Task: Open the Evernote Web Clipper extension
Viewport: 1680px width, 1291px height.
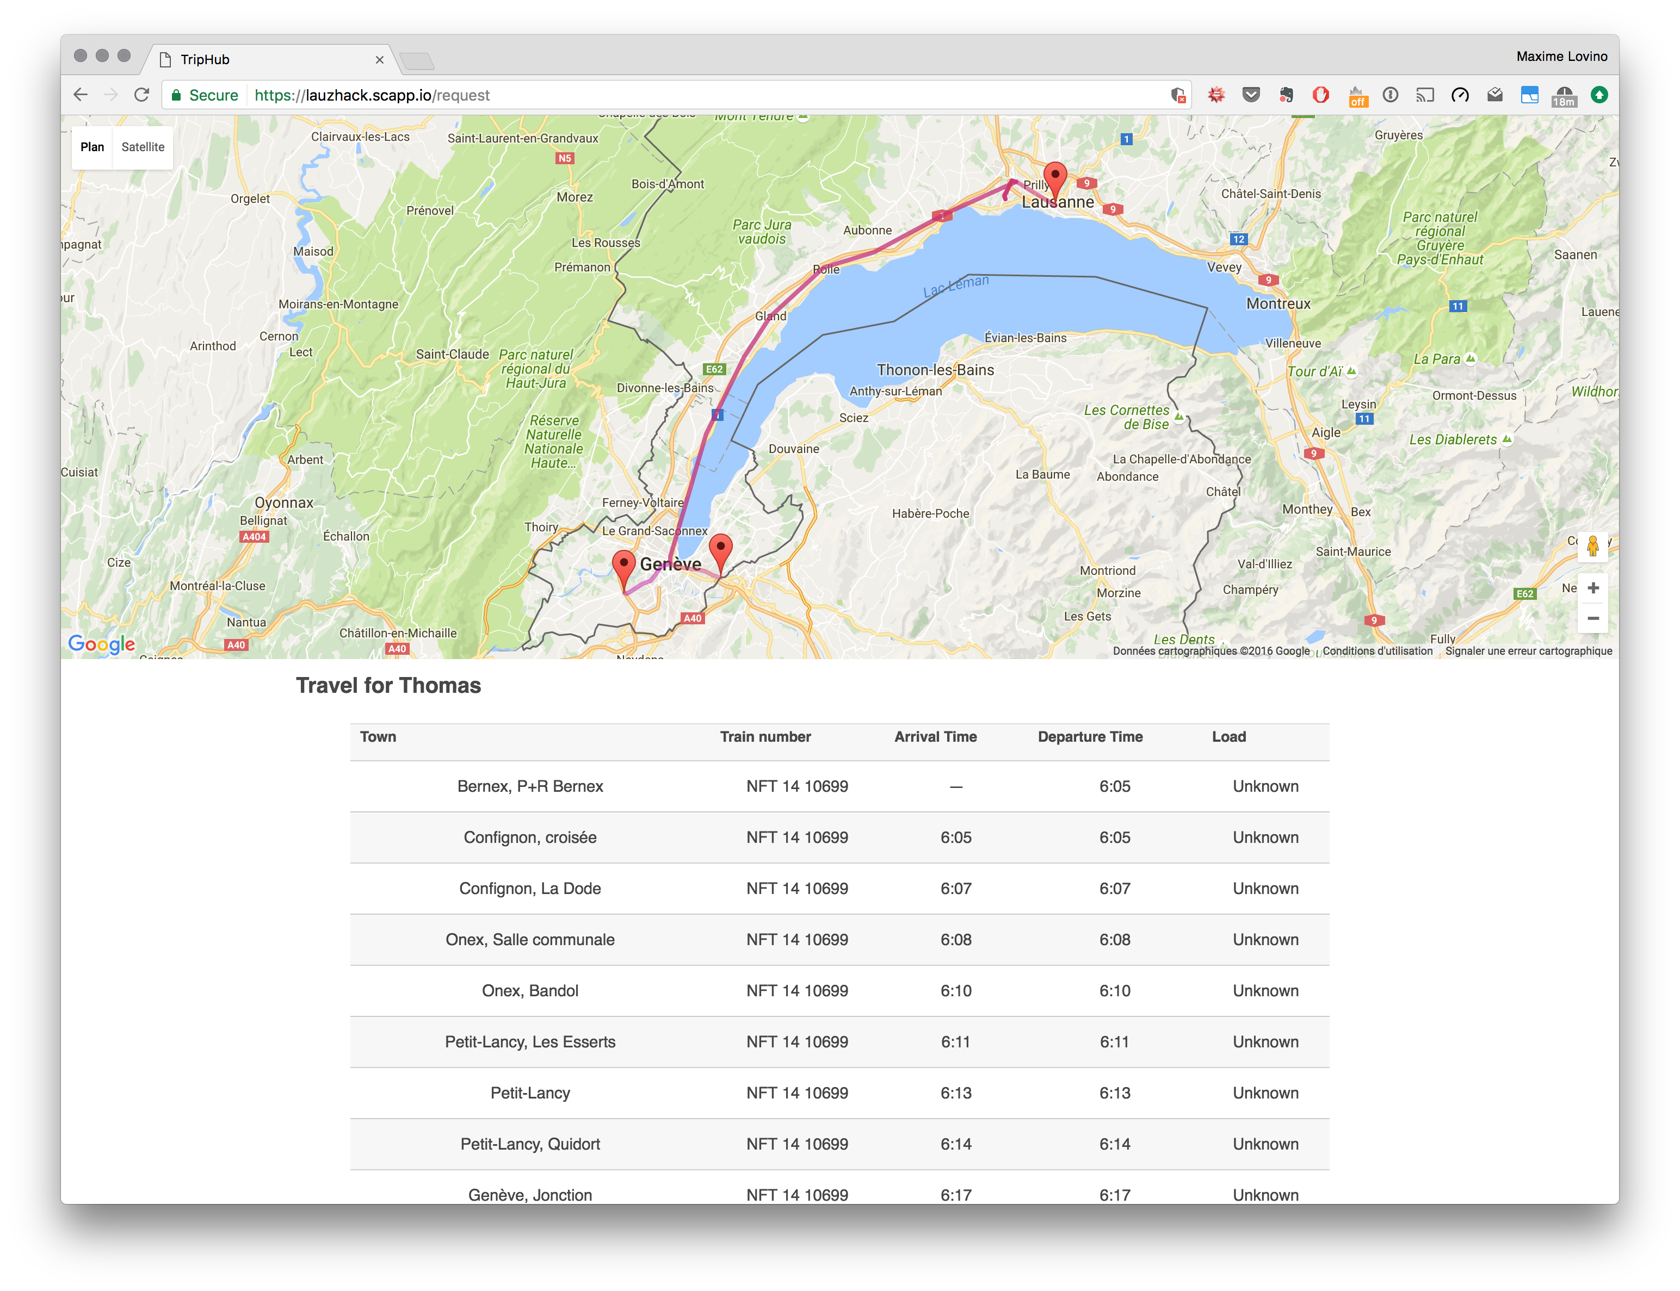Action: point(1286,95)
